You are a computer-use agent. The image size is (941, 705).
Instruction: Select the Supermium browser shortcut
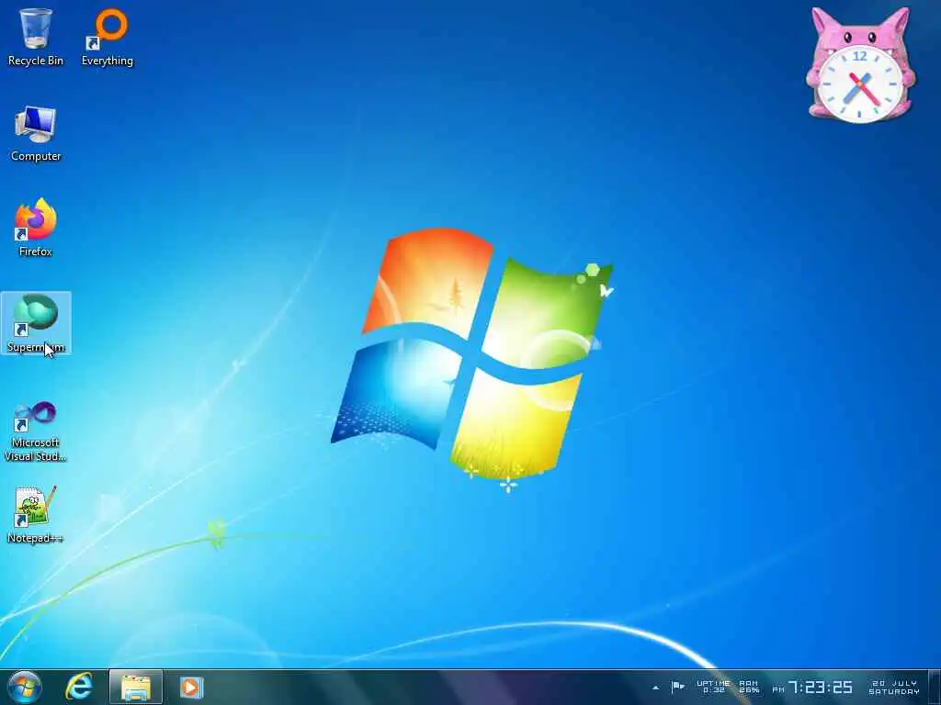[x=36, y=323]
